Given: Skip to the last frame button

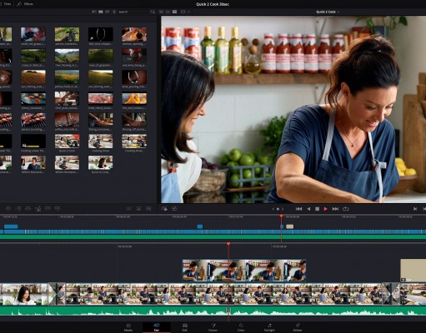Looking at the screenshot, I should click(x=335, y=209).
